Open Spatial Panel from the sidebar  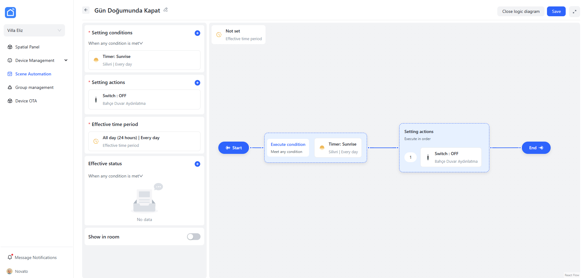click(27, 47)
